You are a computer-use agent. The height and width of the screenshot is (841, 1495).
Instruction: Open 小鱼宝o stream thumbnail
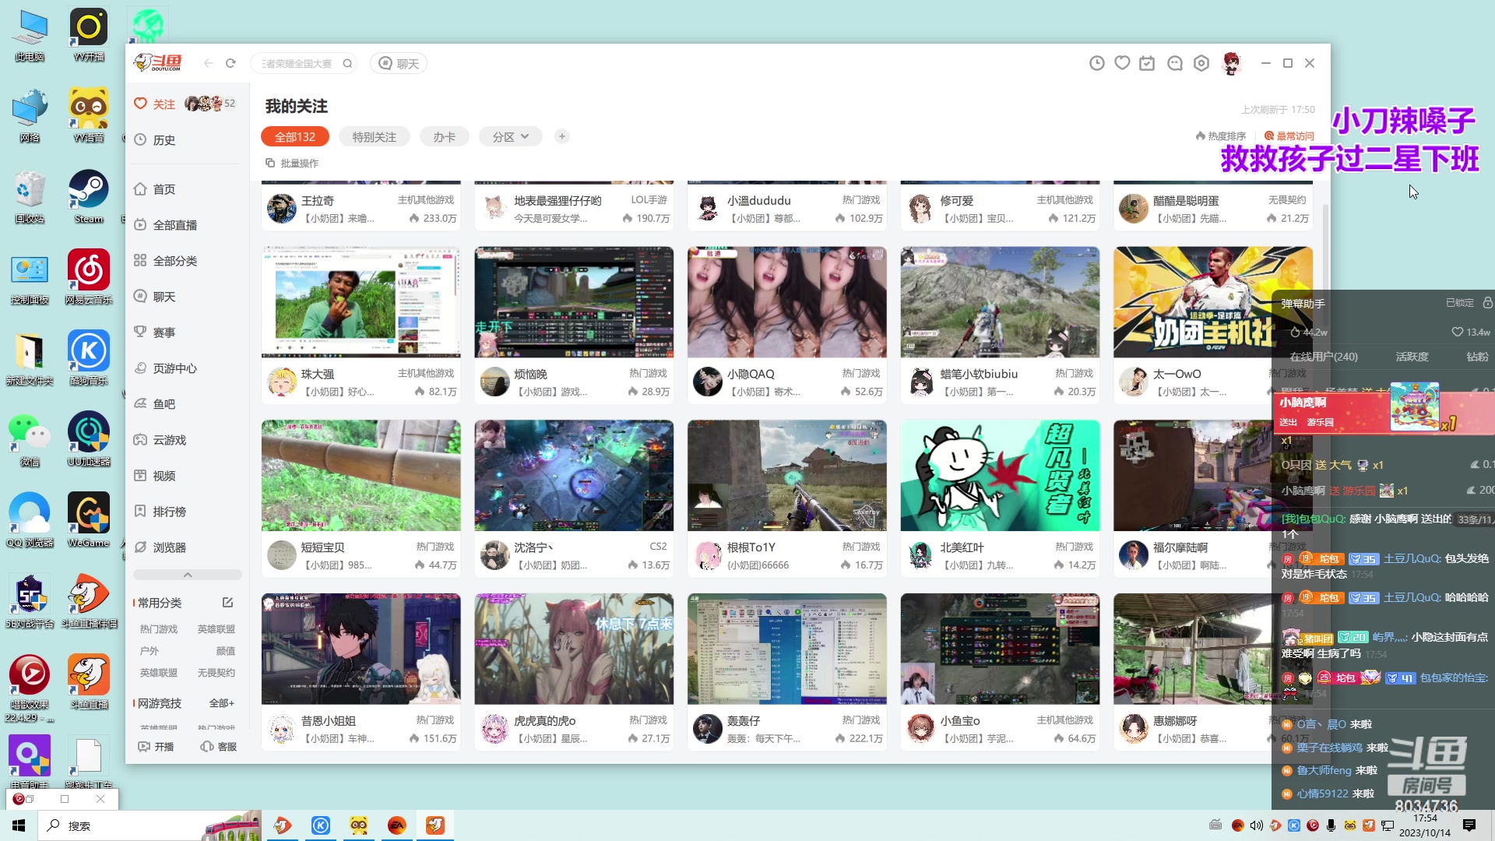pyautogui.click(x=1000, y=649)
